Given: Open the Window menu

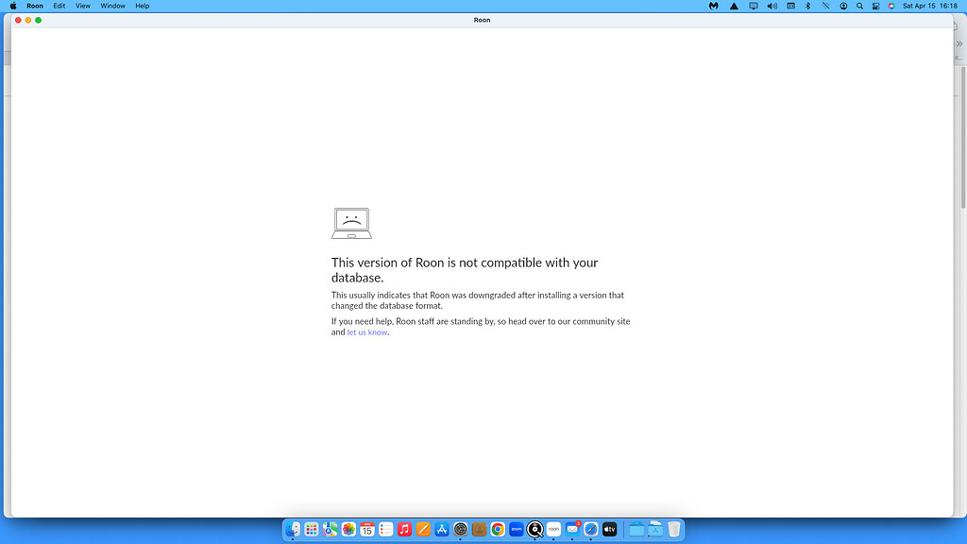Looking at the screenshot, I should click(x=112, y=6).
